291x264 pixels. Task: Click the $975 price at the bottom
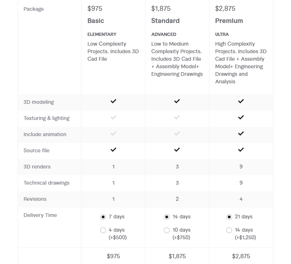point(113,256)
